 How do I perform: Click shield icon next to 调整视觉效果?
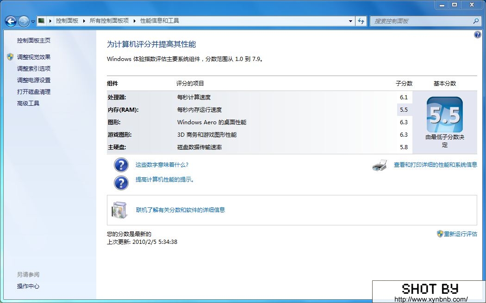pyautogui.click(x=10, y=56)
